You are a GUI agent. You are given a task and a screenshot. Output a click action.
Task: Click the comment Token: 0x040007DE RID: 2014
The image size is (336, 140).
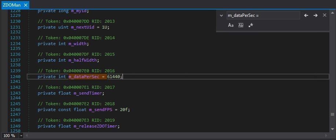(76, 38)
